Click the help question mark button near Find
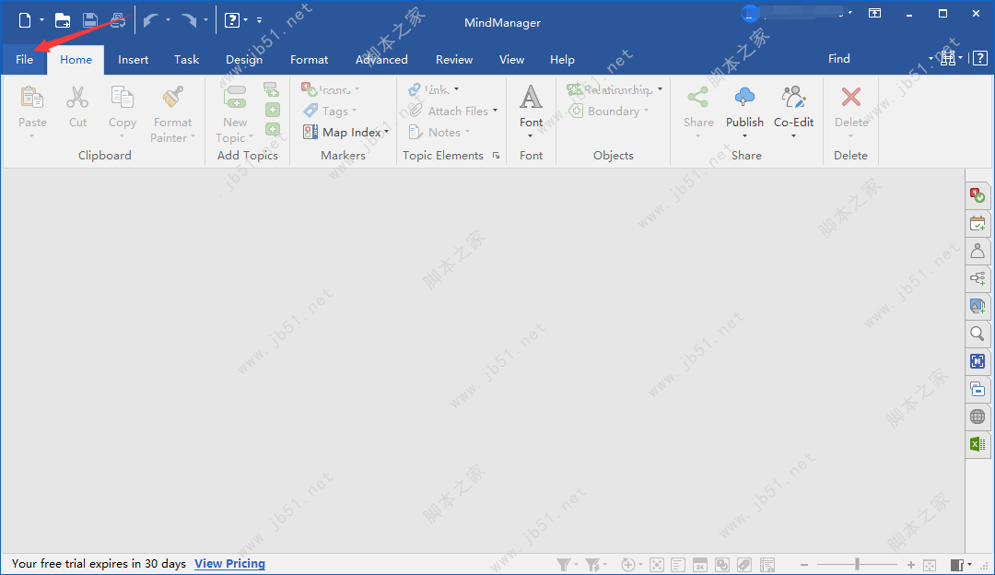This screenshot has width=995, height=575. (980, 58)
